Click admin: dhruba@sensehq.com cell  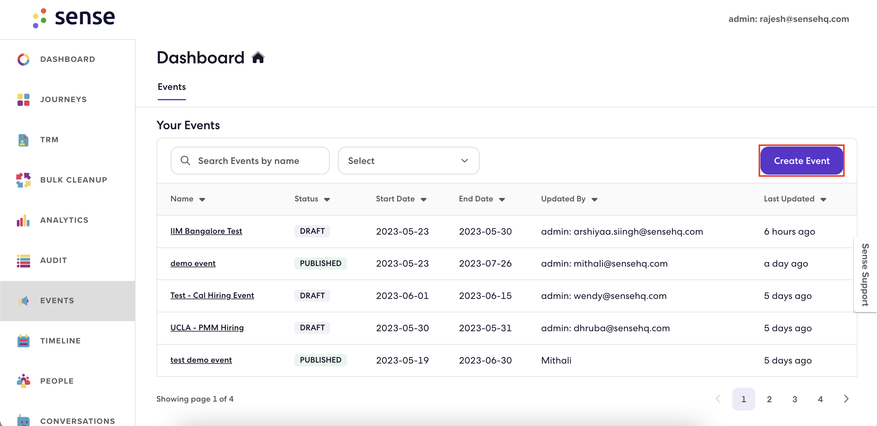(605, 328)
